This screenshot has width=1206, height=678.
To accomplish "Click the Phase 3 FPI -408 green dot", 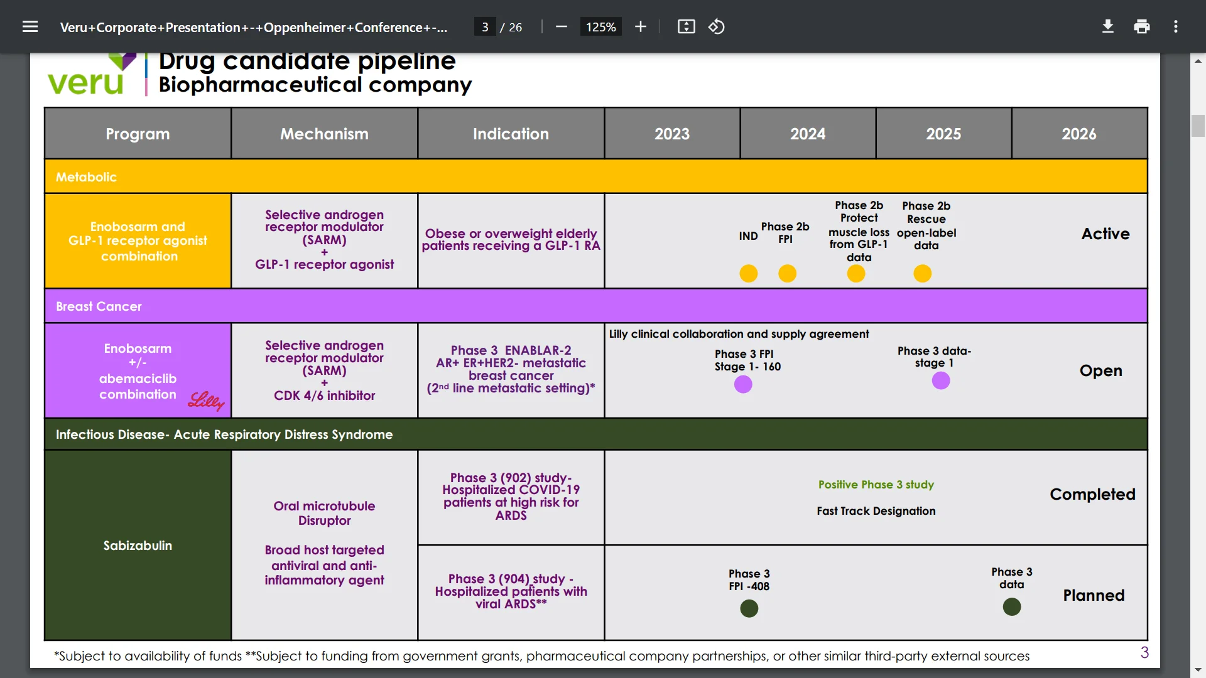I will coord(749,608).
